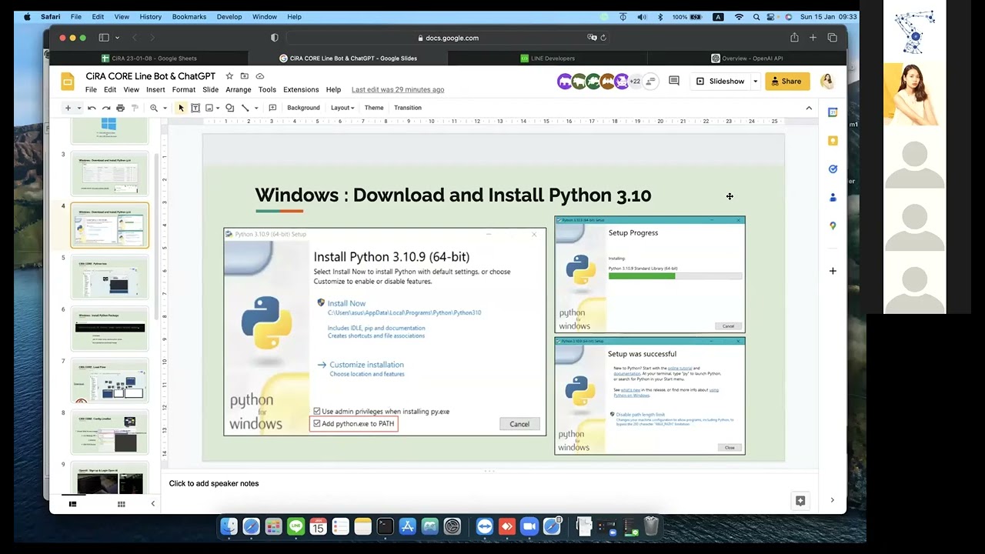
Task: Switch to LINE Developers tab
Action: point(547,58)
